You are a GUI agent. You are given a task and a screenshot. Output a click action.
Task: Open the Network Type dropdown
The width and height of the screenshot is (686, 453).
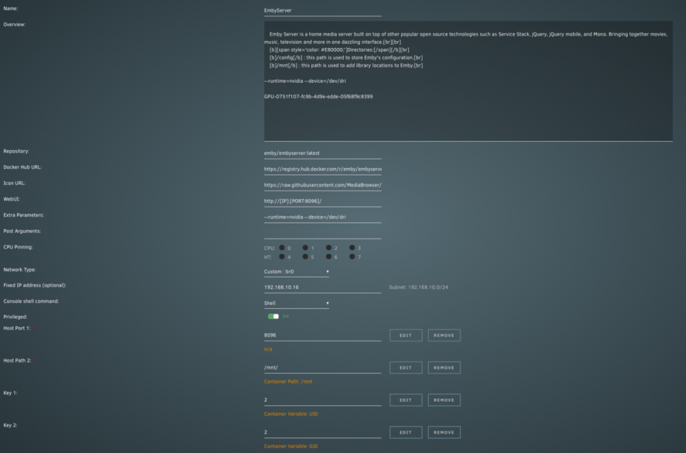pos(296,271)
